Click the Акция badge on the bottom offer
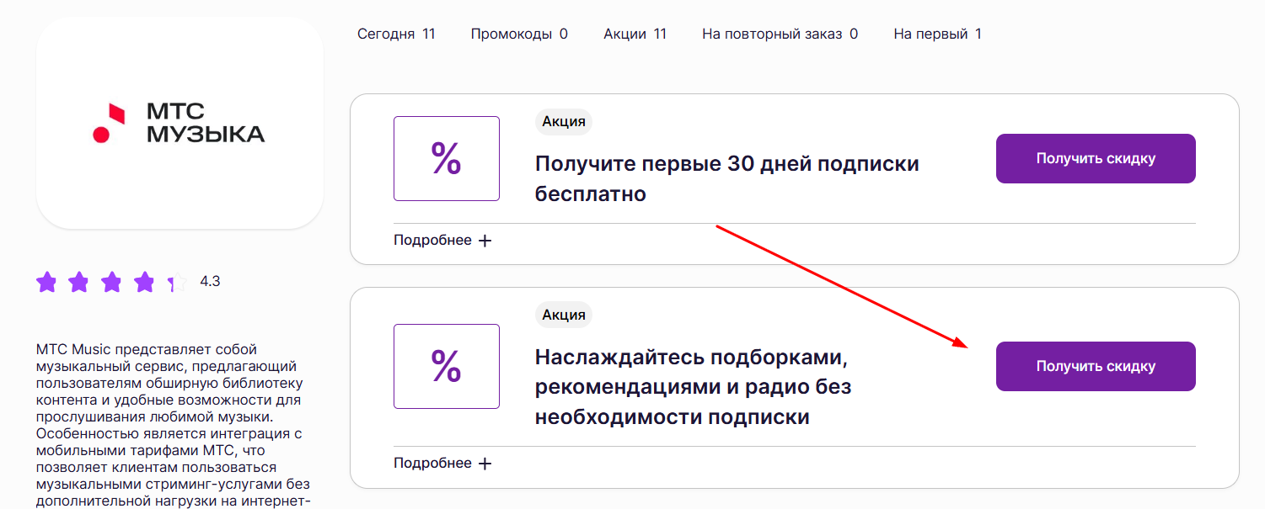Viewport: 1265px width, 509px height. point(563,314)
